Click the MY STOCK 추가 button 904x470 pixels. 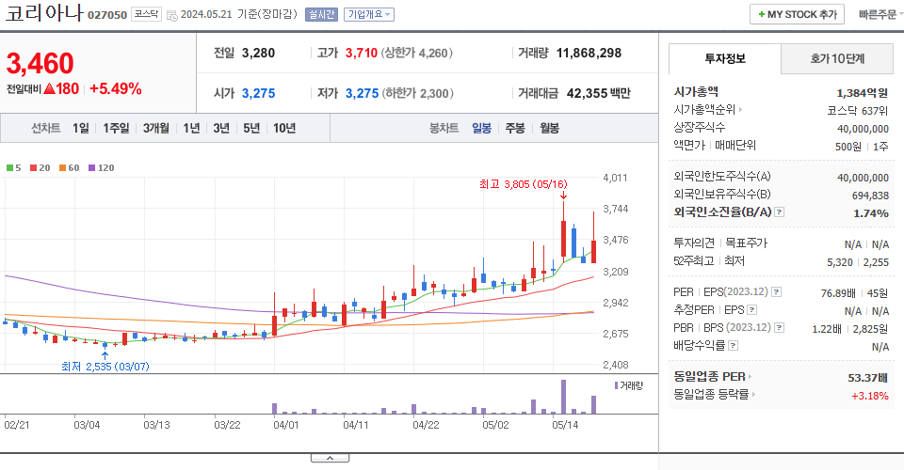click(x=797, y=14)
